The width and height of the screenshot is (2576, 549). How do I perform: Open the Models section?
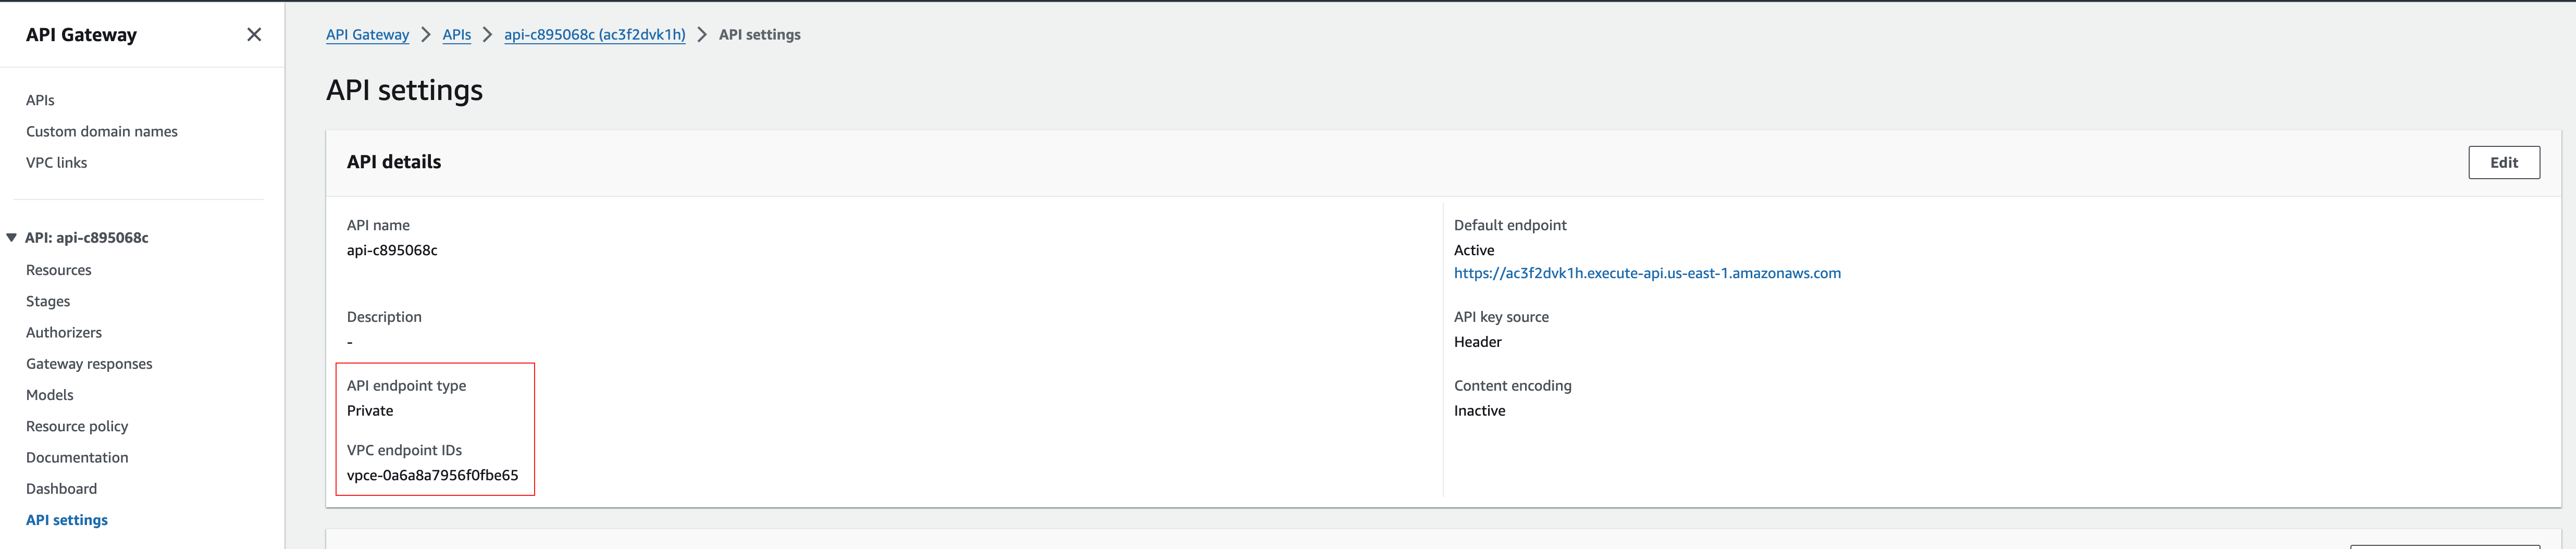(x=49, y=394)
